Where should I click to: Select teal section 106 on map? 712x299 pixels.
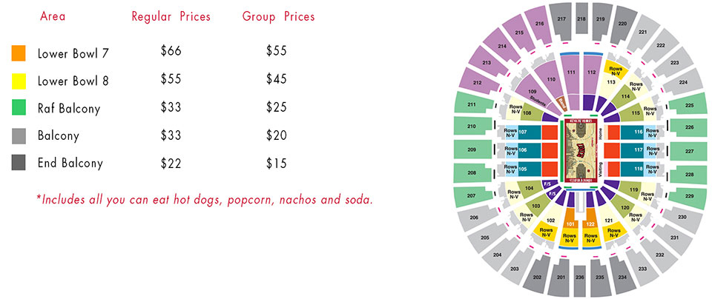tap(522, 150)
